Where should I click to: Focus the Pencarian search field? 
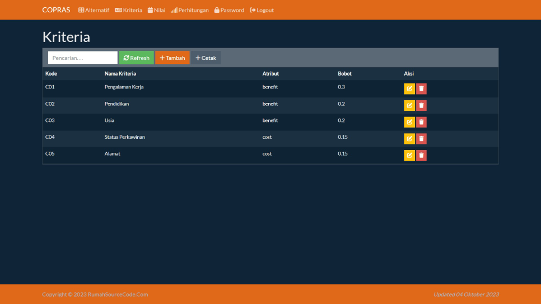coord(83,58)
